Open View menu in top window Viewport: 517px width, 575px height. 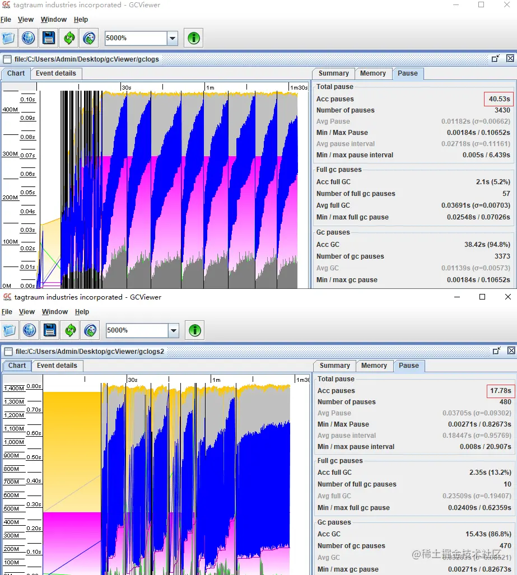point(26,20)
